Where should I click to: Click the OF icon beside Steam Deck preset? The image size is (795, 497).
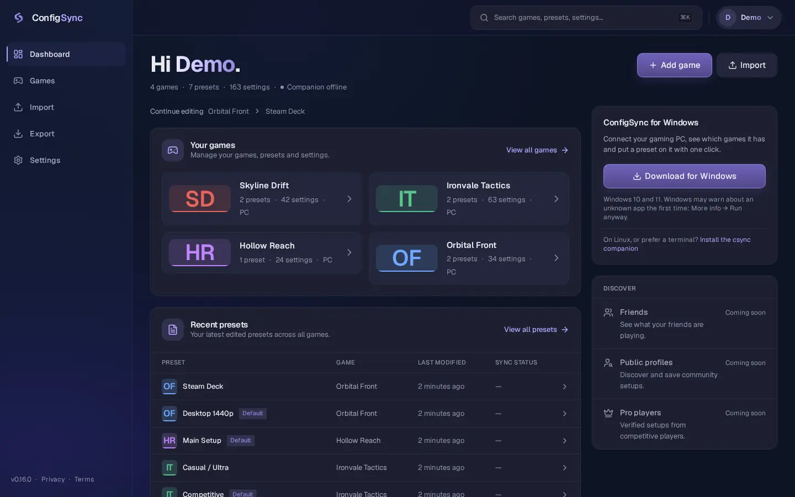(169, 387)
